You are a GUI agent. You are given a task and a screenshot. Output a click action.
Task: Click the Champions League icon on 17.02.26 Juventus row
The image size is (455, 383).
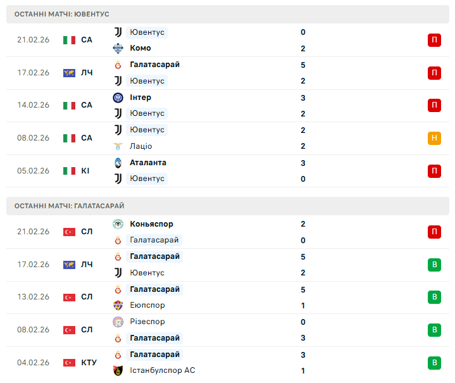click(x=69, y=73)
